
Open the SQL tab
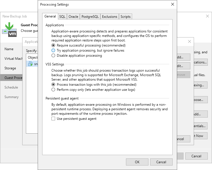coord(62,17)
